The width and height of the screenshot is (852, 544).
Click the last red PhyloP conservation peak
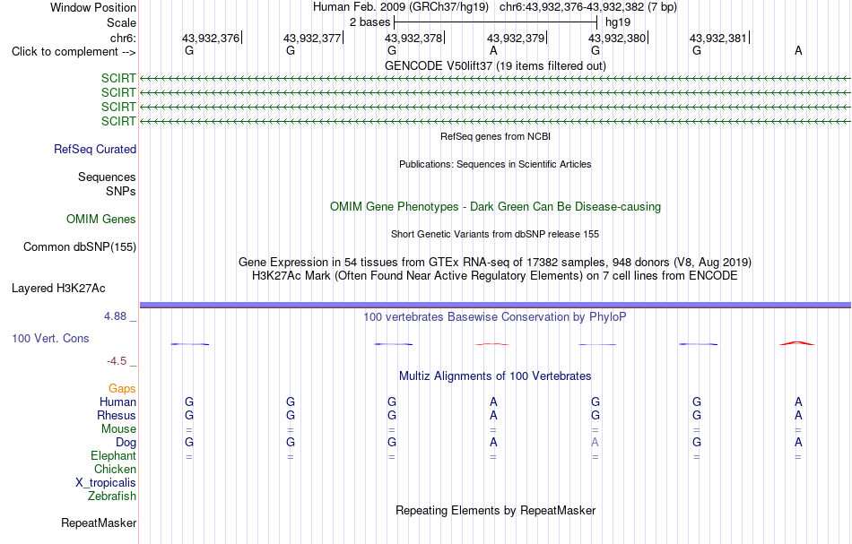[x=796, y=342]
